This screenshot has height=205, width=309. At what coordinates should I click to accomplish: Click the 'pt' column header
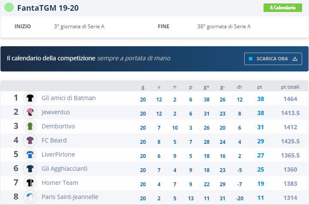[x=260, y=87]
